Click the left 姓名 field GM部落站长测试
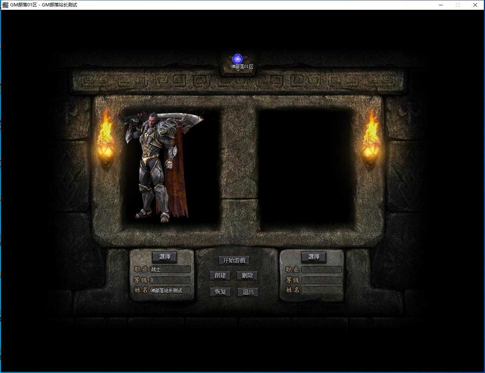The width and height of the screenshot is (485, 373). (x=170, y=290)
